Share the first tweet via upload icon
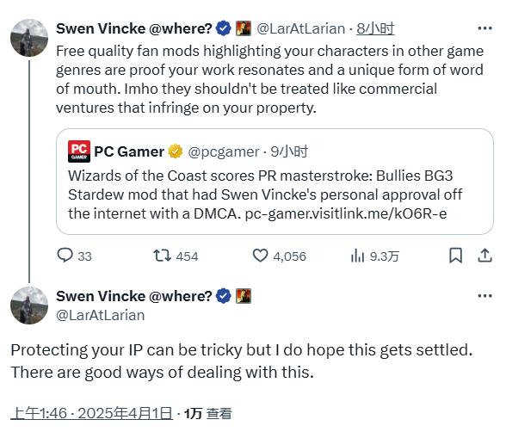 [484, 256]
